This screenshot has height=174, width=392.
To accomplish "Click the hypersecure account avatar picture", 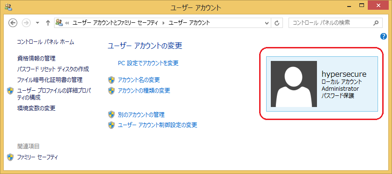I will click(x=294, y=84).
